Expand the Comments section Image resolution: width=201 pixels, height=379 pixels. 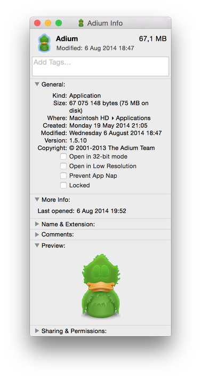(x=37, y=234)
